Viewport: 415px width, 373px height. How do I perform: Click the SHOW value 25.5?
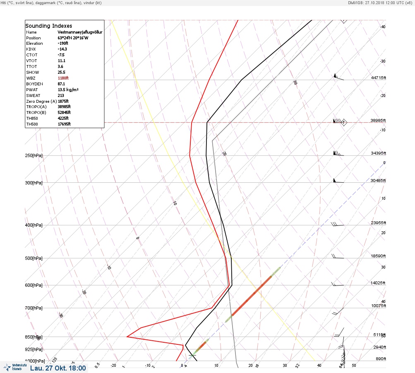[x=61, y=72]
